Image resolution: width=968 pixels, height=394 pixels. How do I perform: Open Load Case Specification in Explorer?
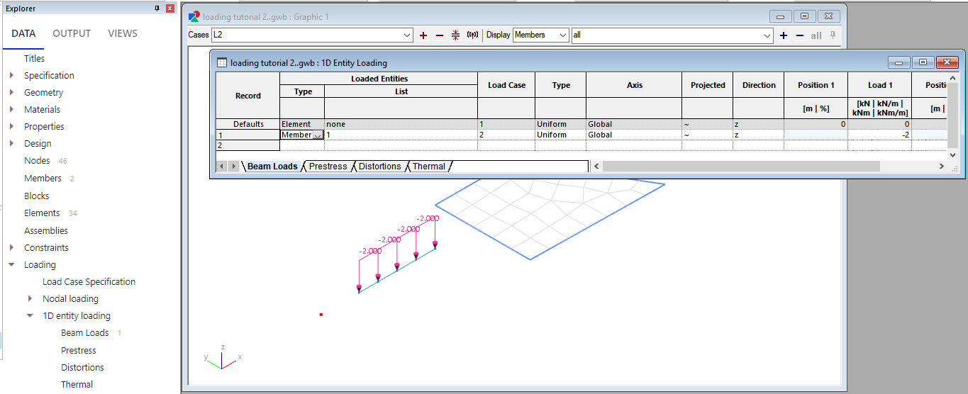pyautogui.click(x=89, y=281)
